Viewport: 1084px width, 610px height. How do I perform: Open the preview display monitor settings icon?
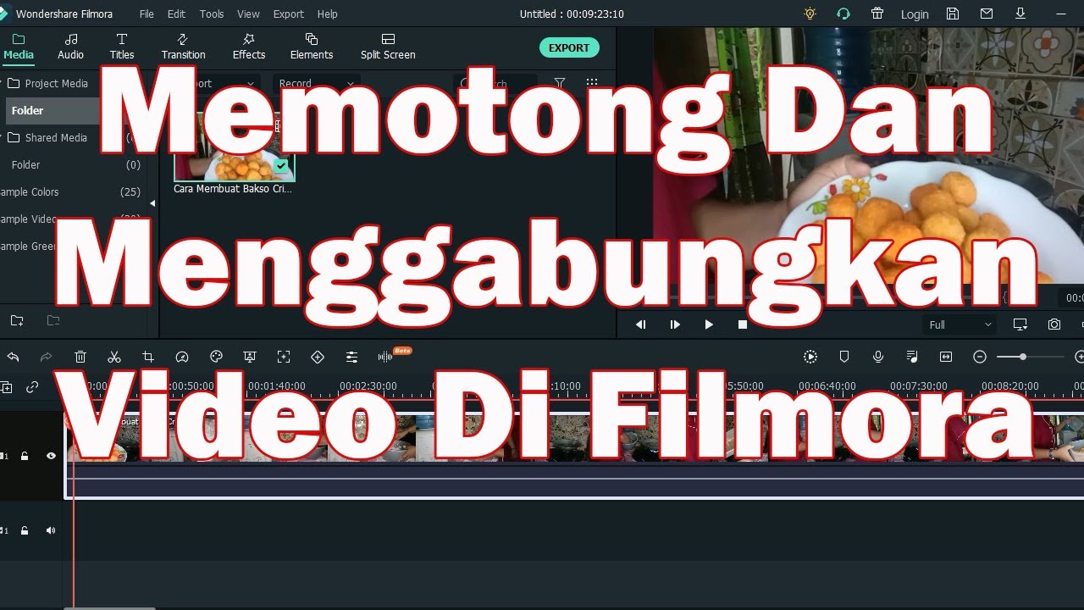point(1020,324)
